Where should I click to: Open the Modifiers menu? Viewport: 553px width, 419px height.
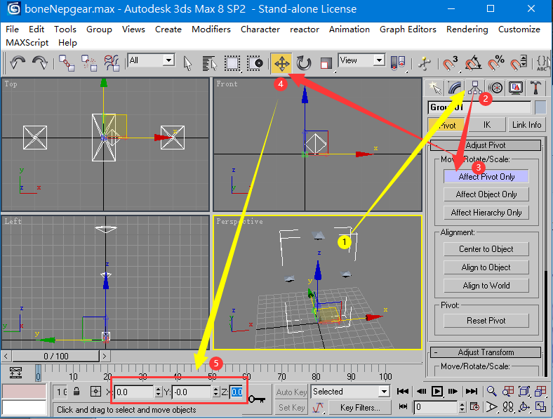point(211,29)
